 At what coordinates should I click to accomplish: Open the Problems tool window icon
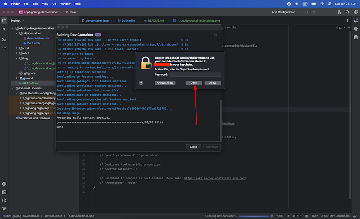pyautogui.click(x=4, y=200)
